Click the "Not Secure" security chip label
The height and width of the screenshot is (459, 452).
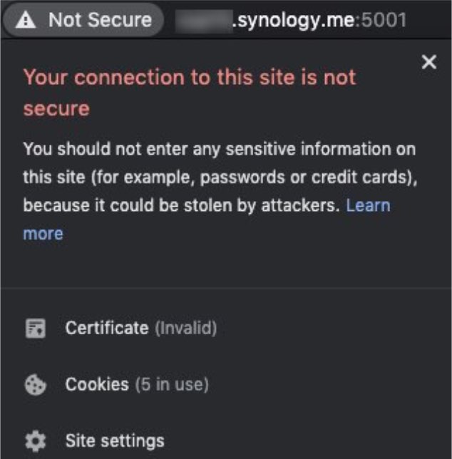point(100,20)
